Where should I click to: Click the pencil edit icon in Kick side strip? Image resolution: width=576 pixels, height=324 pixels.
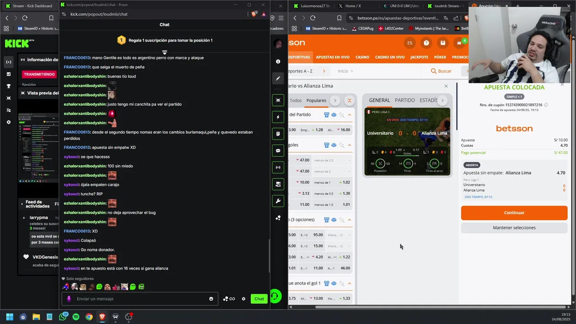coord(278,78)
